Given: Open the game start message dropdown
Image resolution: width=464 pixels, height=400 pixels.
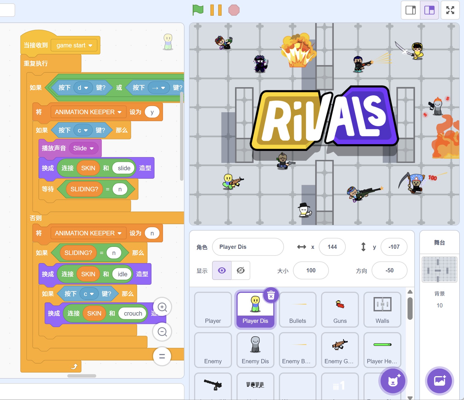Looking at the screenshot, I should (x=90, y=45).
